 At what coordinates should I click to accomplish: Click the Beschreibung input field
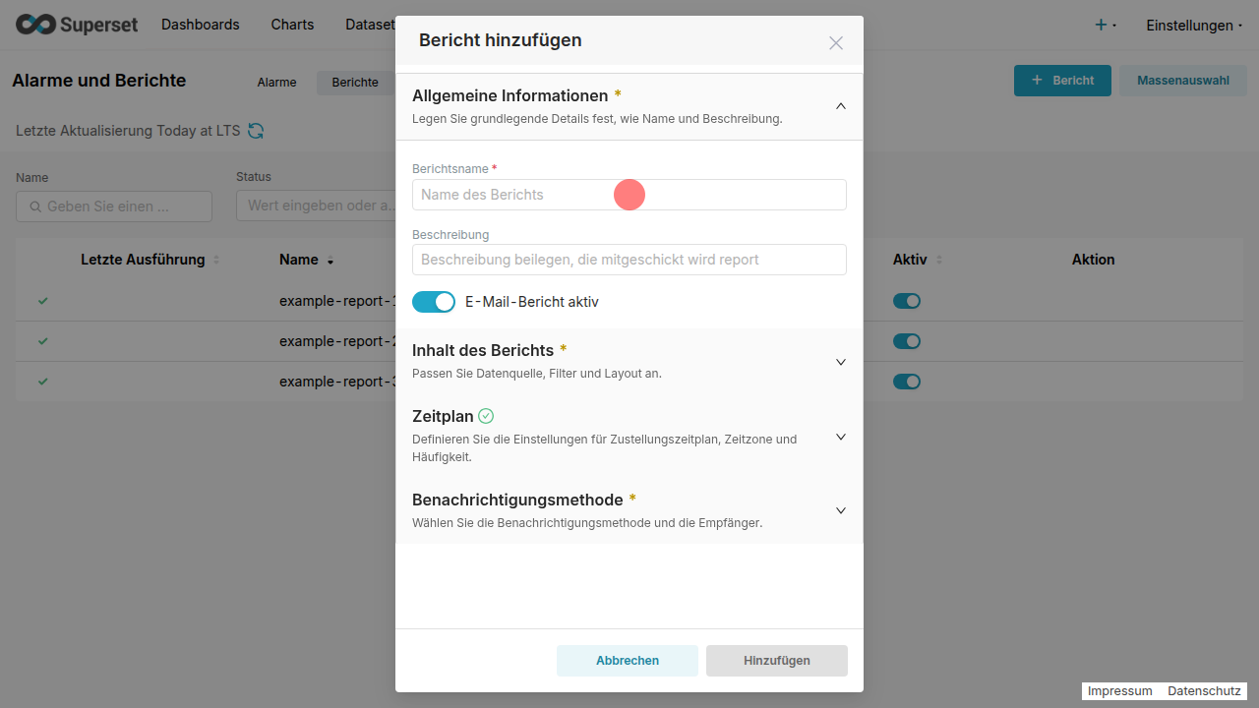(629, 260)
